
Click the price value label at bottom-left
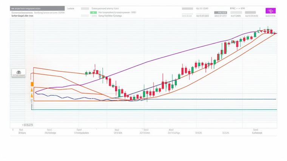28,124
